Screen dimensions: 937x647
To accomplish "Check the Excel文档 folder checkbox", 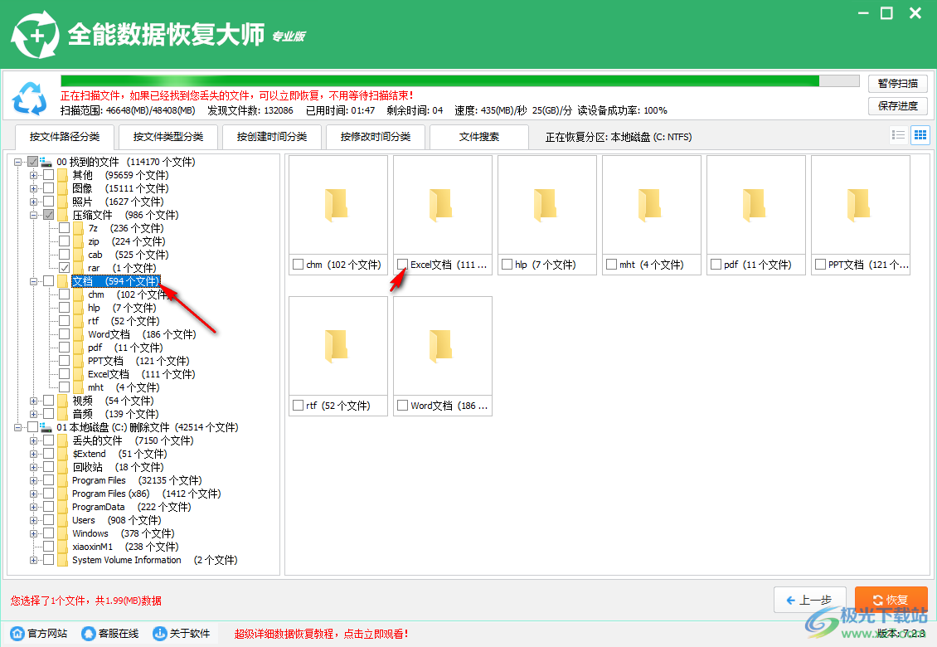I will pyautogui.click(x=403, y=264).
